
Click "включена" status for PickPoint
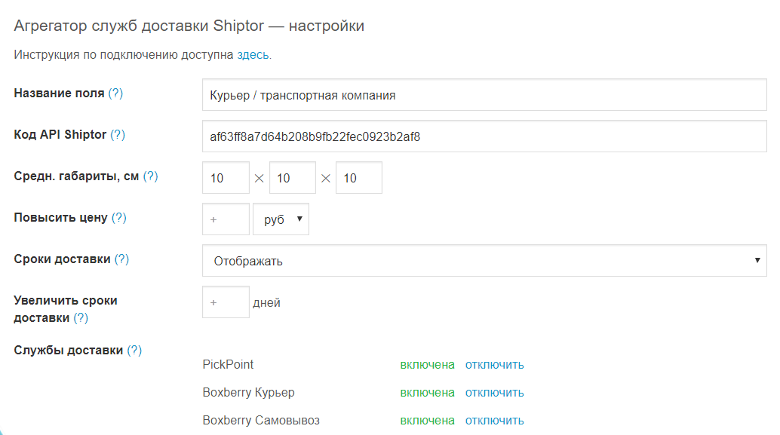coord(427,365)
